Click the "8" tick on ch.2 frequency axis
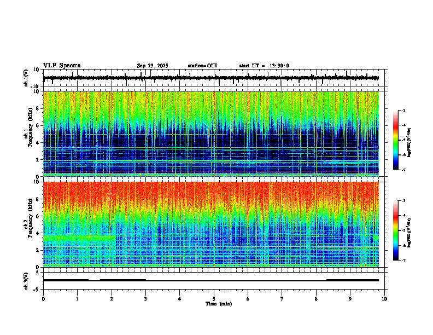Screen dimensions: 433x335 click(x=38, y=199)
